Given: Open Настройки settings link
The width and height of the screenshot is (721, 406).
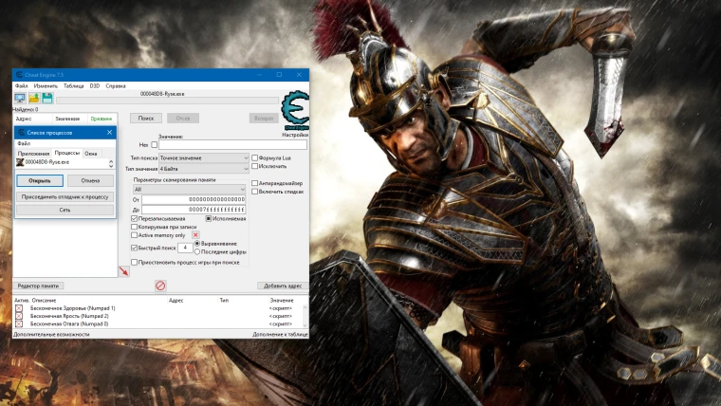Looking at the screenshot, I should pos(295,136).
